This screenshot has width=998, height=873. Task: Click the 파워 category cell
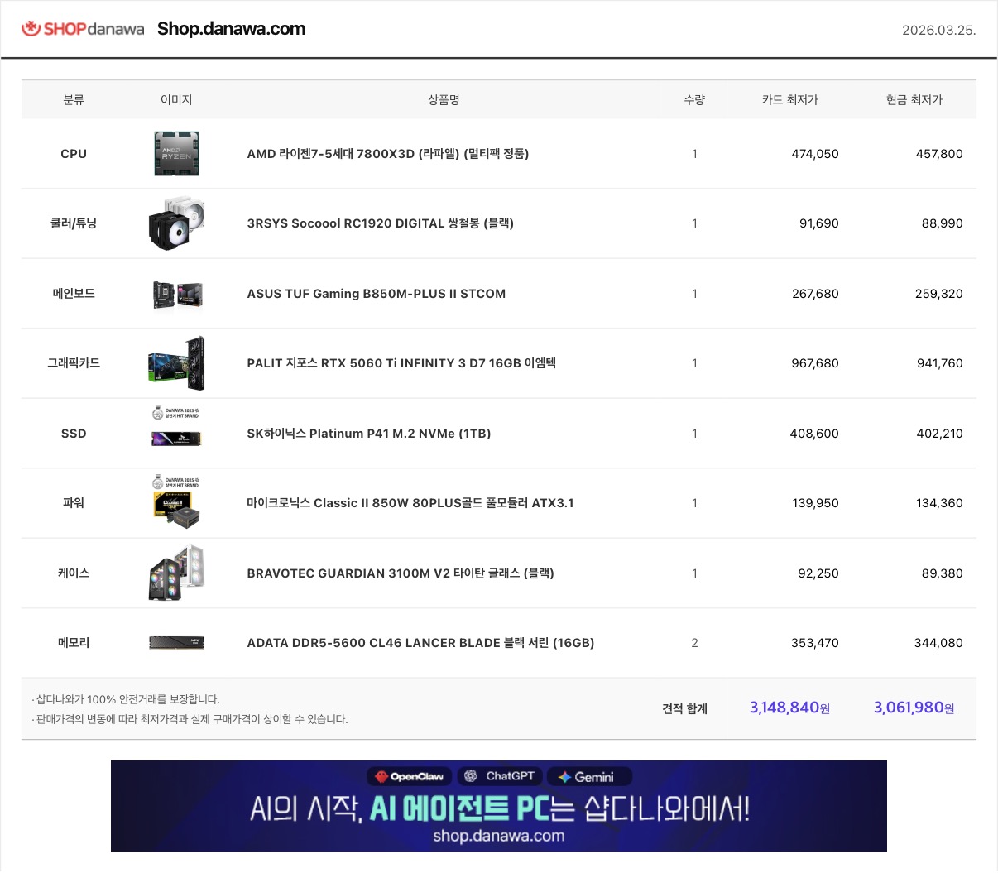[74, 503]
